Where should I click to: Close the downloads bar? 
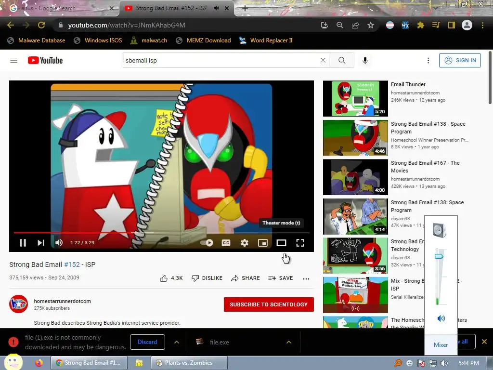click(484, 342)
